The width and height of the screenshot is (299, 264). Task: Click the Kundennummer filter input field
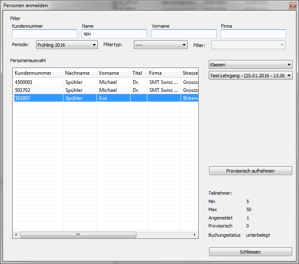[x=45, y=34]
